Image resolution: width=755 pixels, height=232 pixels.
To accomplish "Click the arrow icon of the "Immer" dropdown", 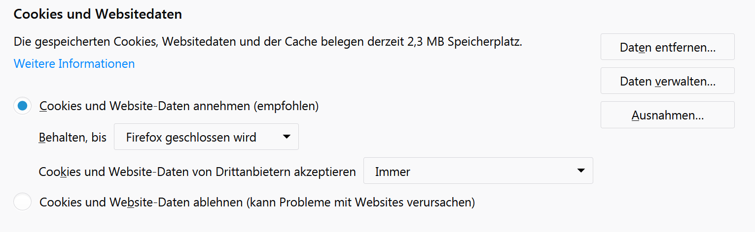I will (580, 171).
